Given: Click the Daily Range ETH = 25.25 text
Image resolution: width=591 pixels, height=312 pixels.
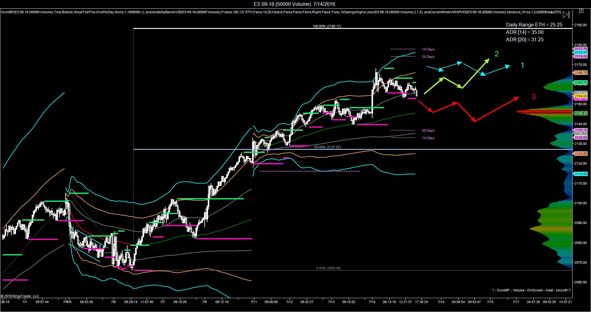Looking at the screenshot, I should pos(534,25).
